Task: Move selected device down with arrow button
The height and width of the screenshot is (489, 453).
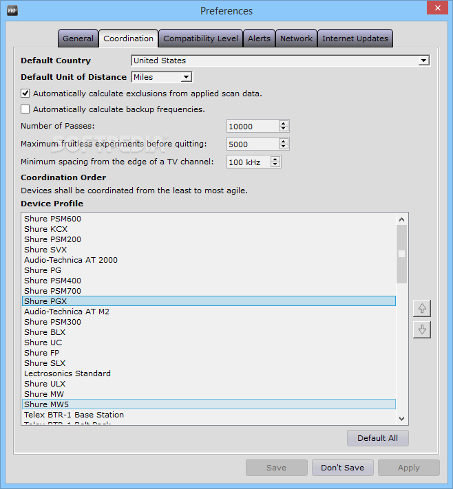Action: [x=422, y=329]
